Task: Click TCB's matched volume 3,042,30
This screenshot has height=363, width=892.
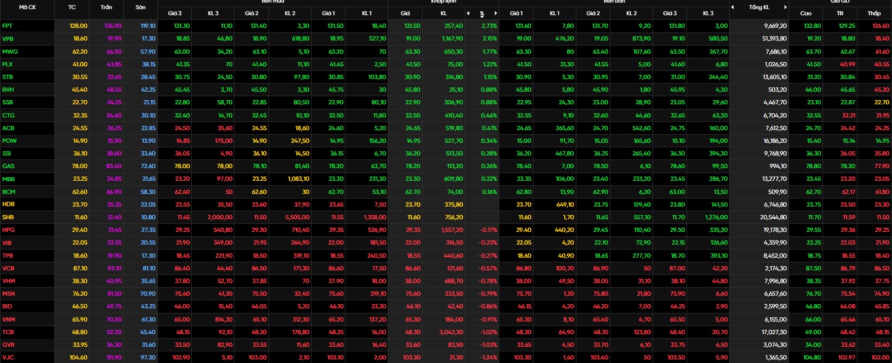Action: (452, 332)
